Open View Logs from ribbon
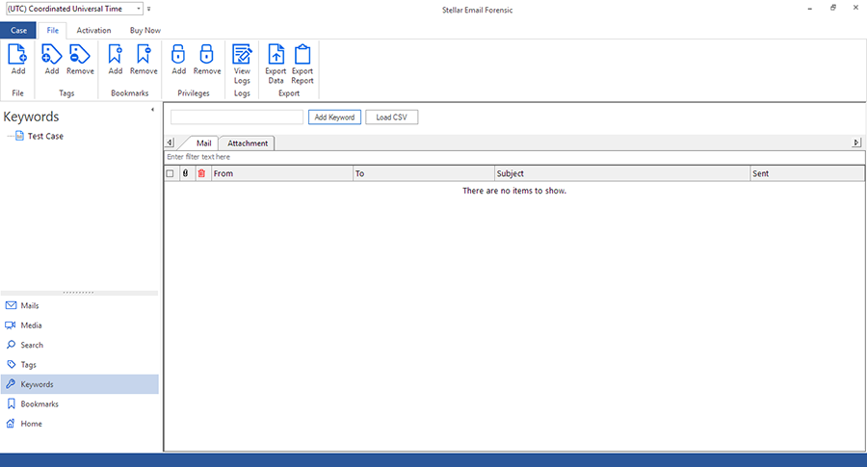The width and height of the screenshot is (867, 467). [242, 65]
